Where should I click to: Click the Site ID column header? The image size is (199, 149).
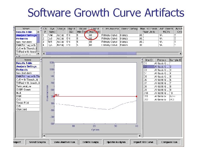point(148,60)
